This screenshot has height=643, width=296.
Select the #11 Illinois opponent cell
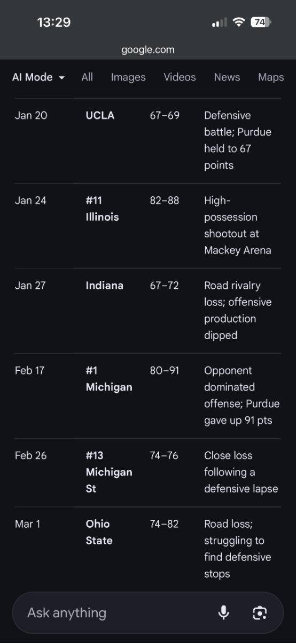(x=102, y=208)
